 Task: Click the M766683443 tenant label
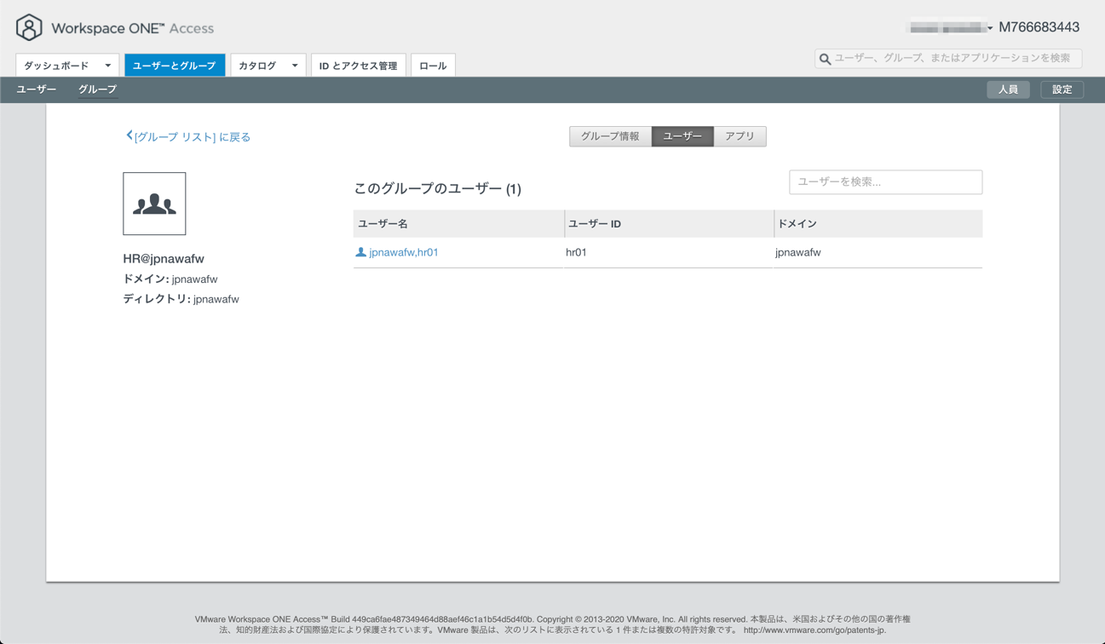[x=1039, y=27]
